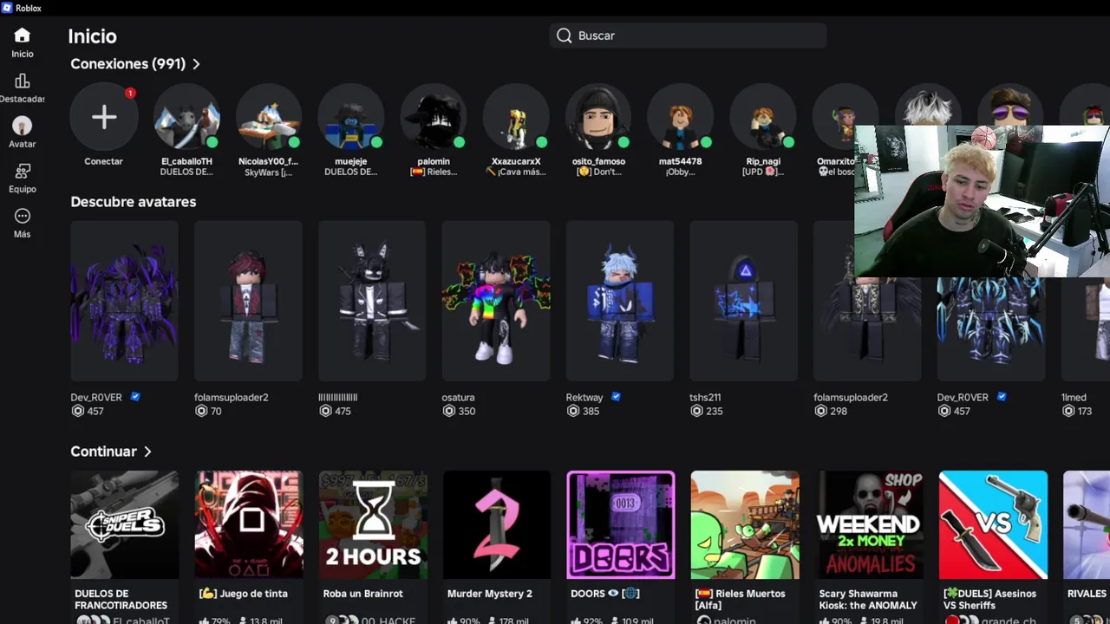The width and height of the screenshot is (1110, 624).
Task: Open the Roba un Brainrot thumbnail
Action: pos(372,524)
